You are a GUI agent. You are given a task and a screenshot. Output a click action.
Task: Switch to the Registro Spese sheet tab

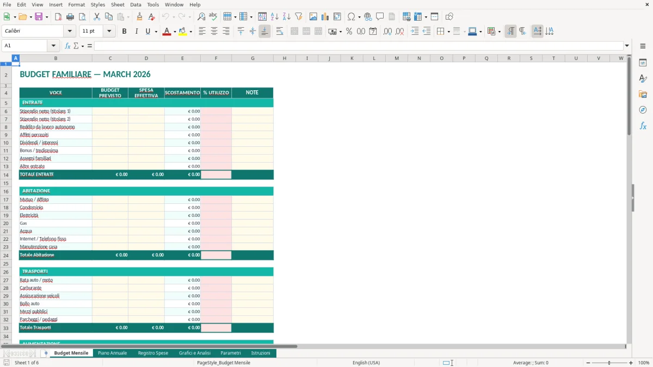point(153,353)
